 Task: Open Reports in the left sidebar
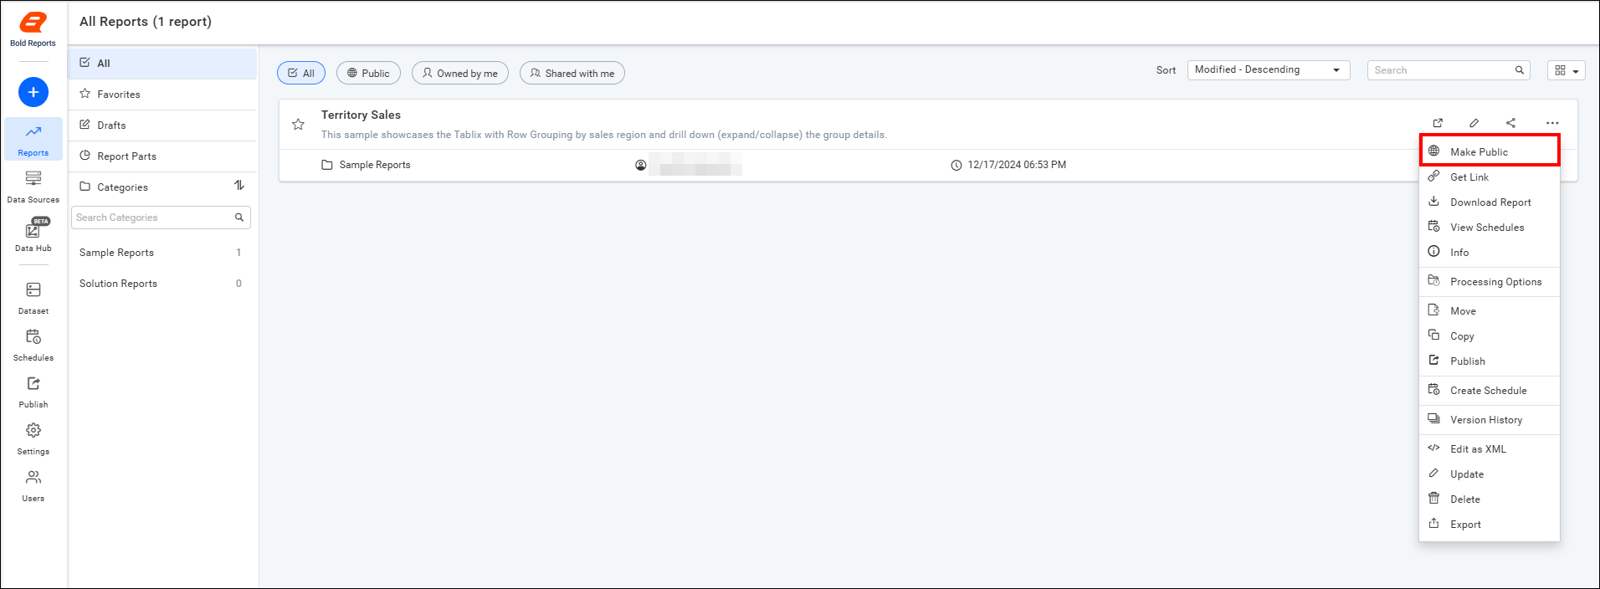pyautogui.click(x=33, y=139)
